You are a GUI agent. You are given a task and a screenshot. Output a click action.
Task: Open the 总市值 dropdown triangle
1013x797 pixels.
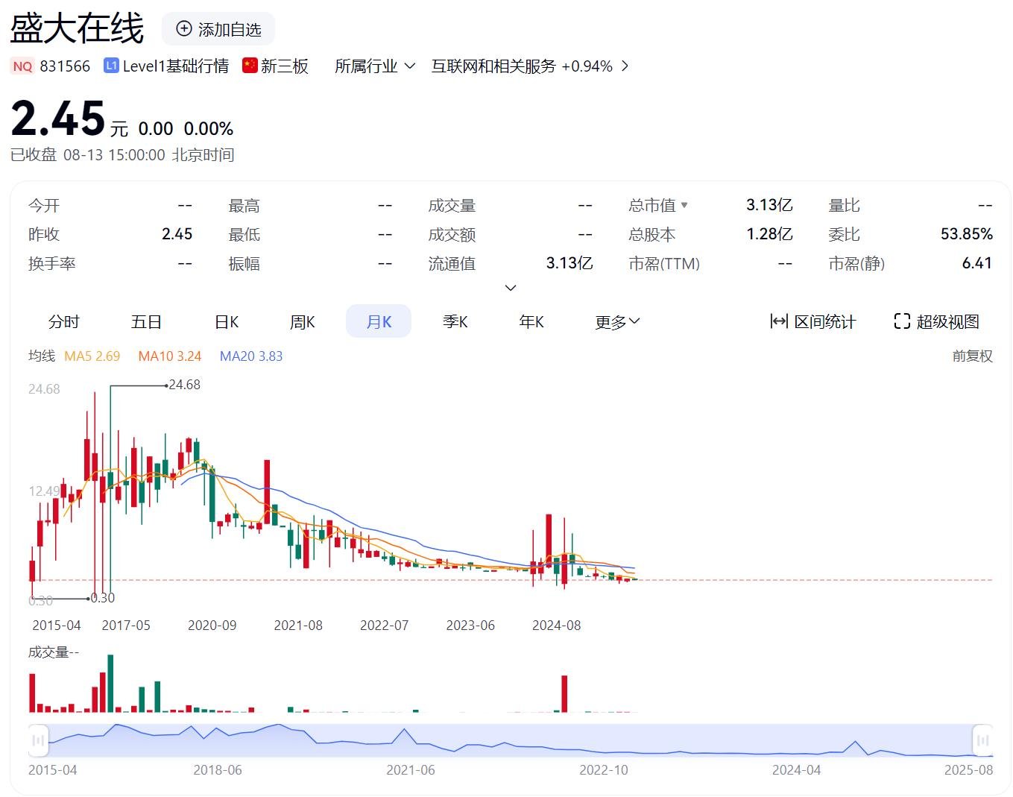(684, 205)
